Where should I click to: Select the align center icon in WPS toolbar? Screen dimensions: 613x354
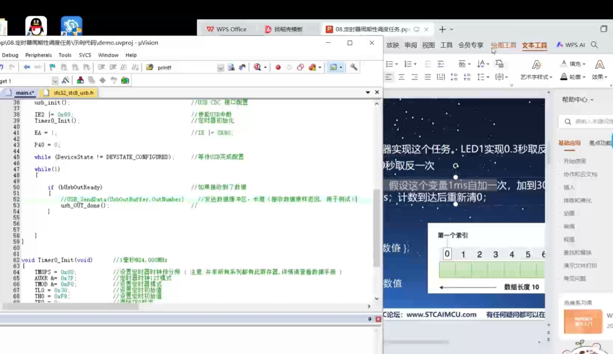coord(400,77)
